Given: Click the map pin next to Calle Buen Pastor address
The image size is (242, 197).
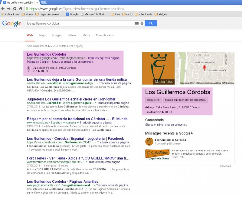Looking at the screenshot, I should (x=28, y=69).
